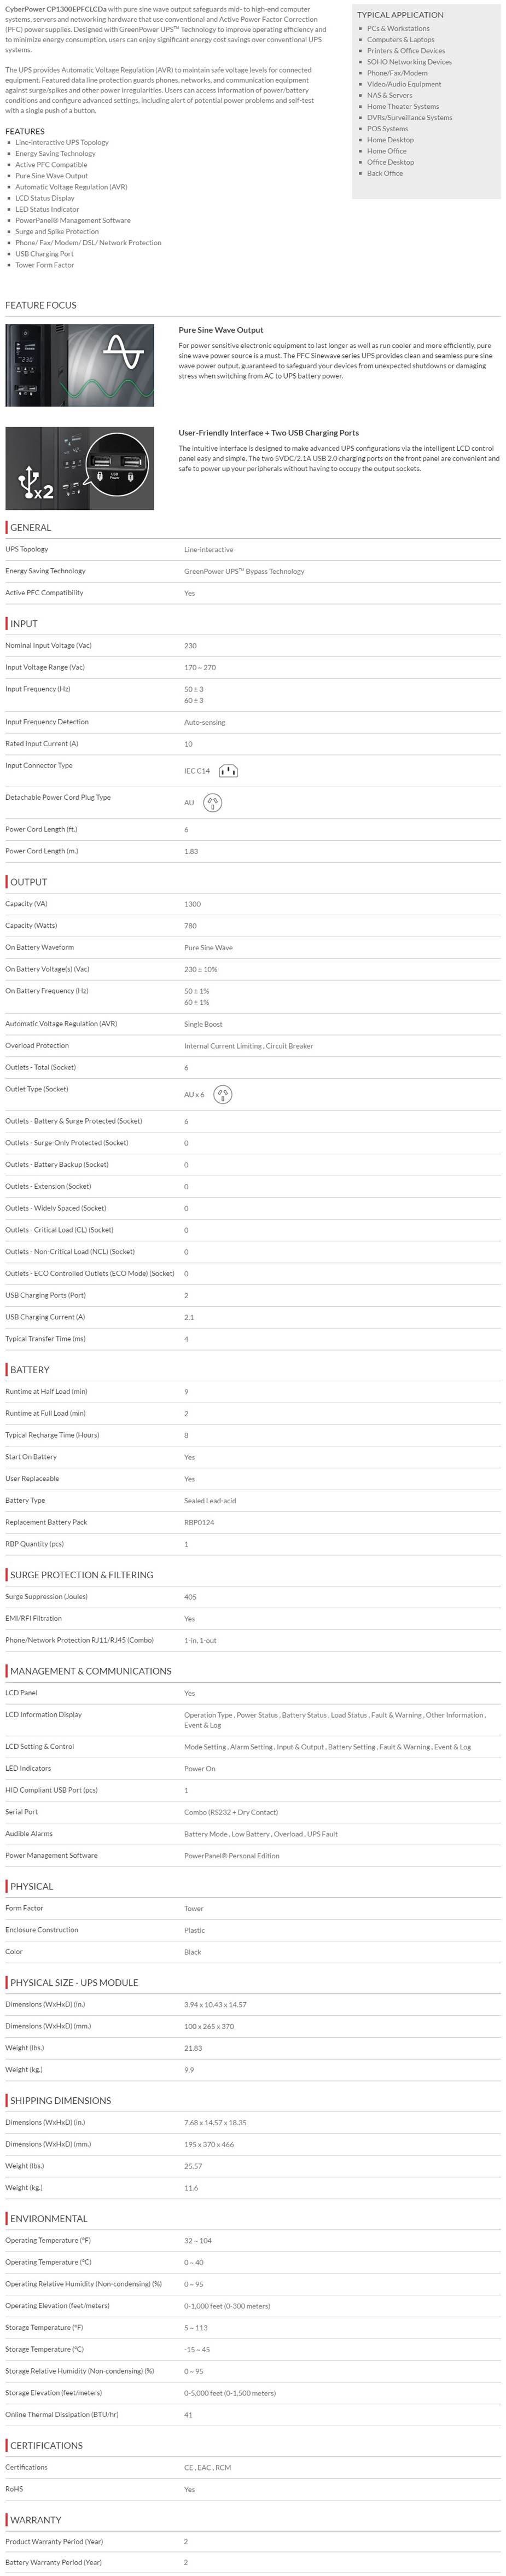
Task: Open the Pure Sine Wave Output image
Action: [x=80, y=365]
